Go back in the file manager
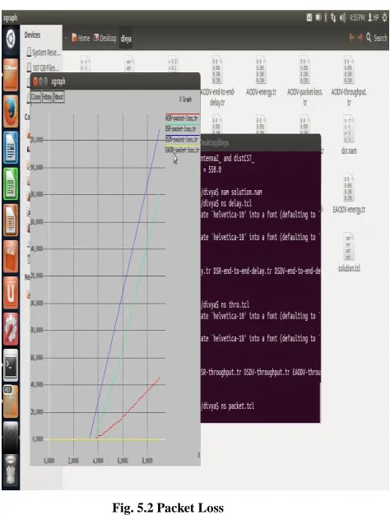The height and width of the screenshot is (515, 390). pyautogui.click(x=351, y=38)
